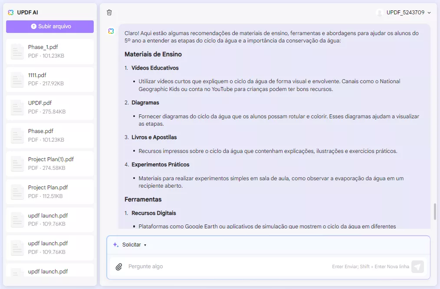
Task: Click the 112.51KB file size text
Action: [53, 196]
